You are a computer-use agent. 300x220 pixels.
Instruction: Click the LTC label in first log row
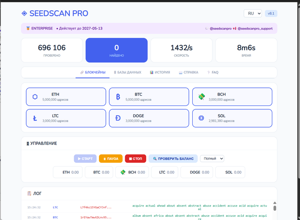pos(55,207)
